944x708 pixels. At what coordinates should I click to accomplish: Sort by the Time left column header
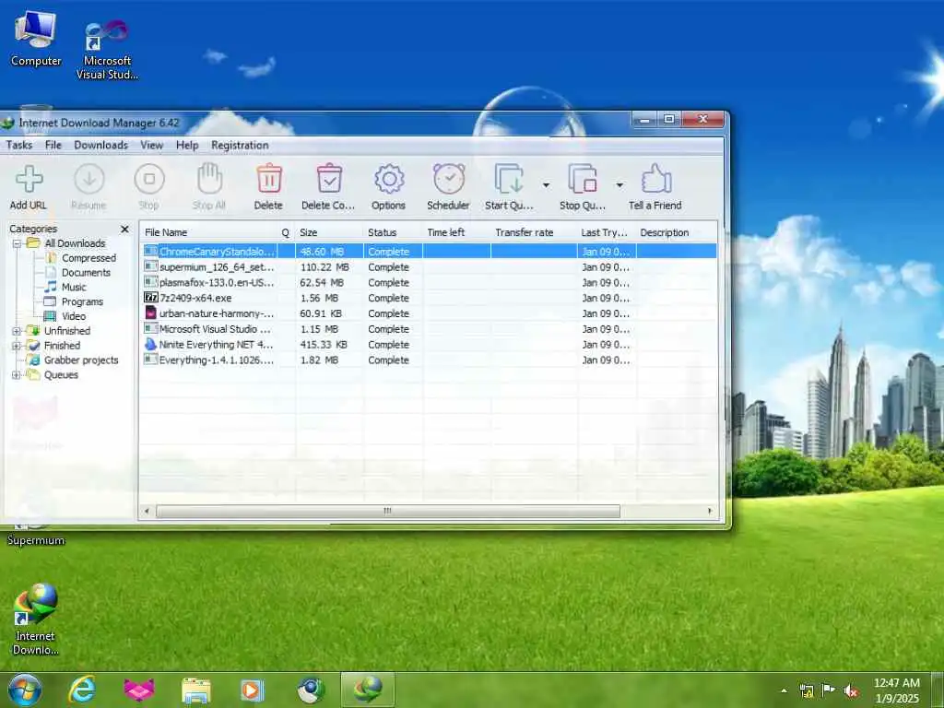[x=456, y=232]
